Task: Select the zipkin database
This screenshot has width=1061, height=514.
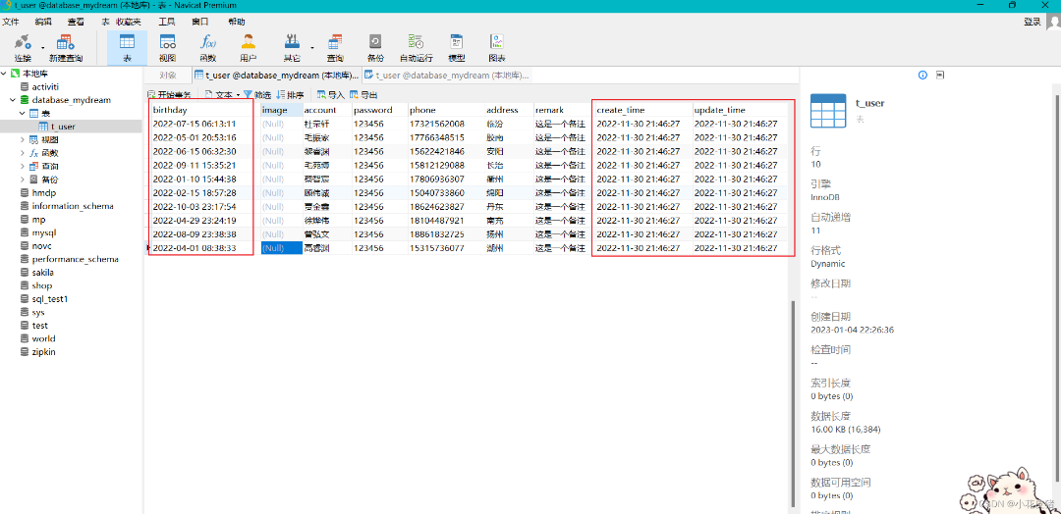Action: point(43,352)
